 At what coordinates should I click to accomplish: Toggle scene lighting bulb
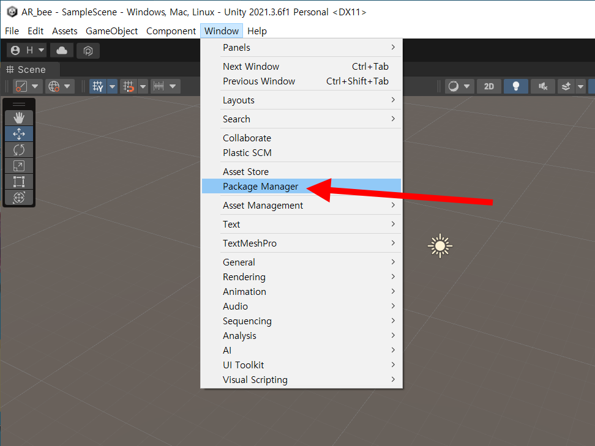pyautogui.click(x=515, y=86)
